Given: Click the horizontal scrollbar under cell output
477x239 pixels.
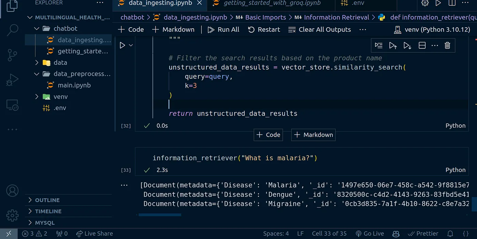Looking at the screenshot, I should (x=159, y=215).
